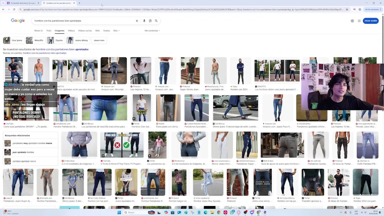Go back in browser history
The image size is (384, 216).
coord(3,9)
